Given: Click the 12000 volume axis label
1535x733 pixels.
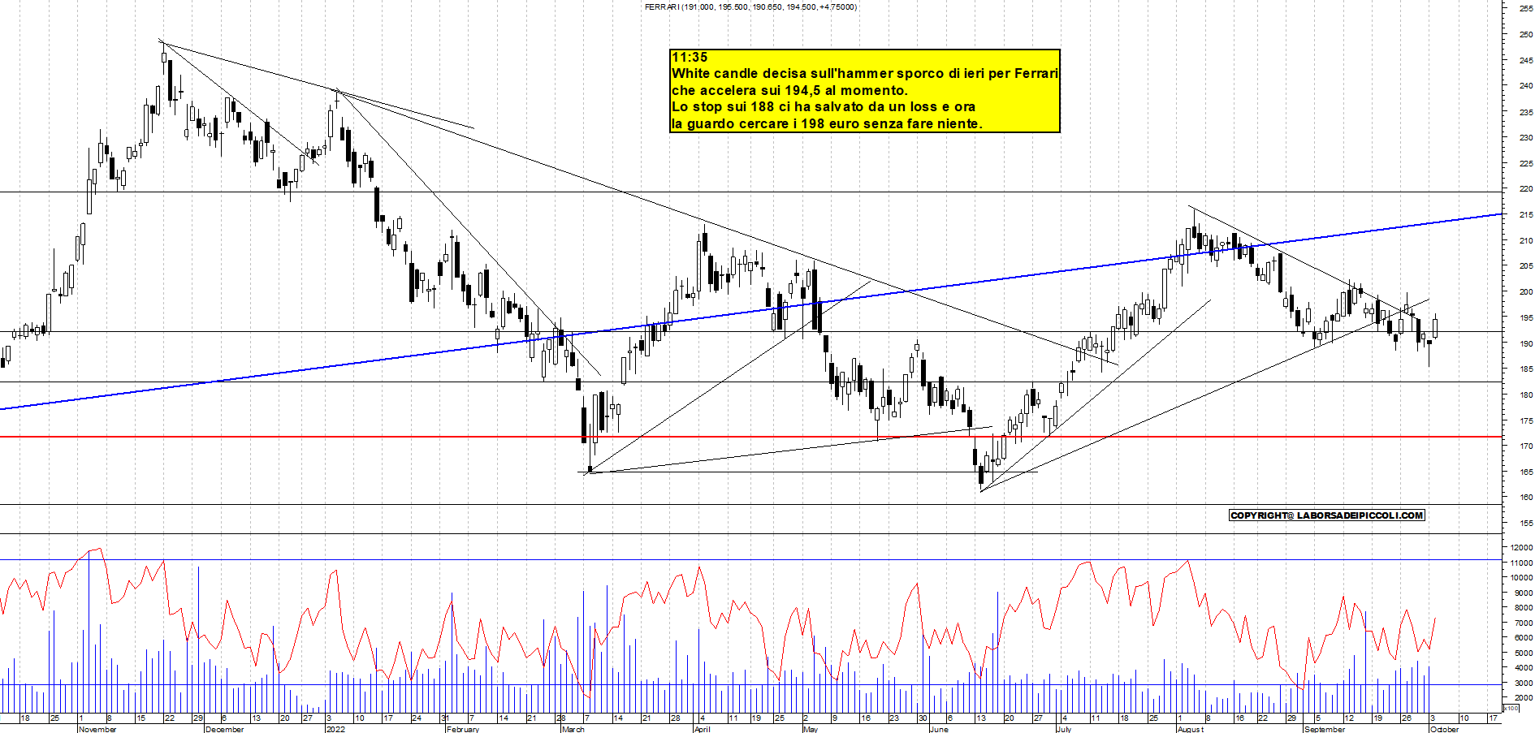Looking at the screenshot, I should click(1521, 547).
